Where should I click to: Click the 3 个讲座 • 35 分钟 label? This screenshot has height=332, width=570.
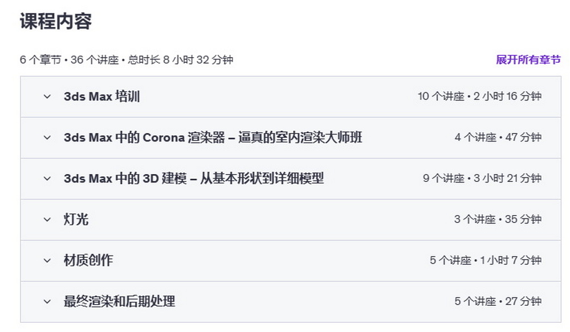[x=498, y=219]
